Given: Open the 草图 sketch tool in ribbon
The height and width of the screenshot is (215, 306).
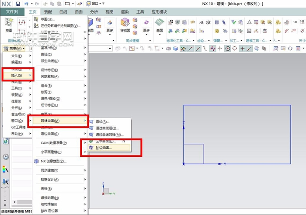Looking at the screenshot, I should [9, 25].
